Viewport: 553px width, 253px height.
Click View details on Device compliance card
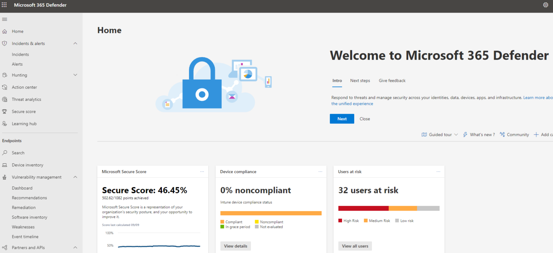[x=235, y=246]
